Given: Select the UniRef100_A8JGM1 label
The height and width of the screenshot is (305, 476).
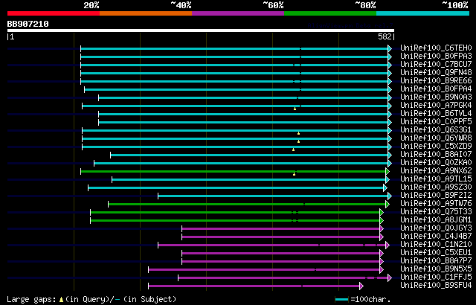Looking at the screenshot, I should (x=436, y=220).
